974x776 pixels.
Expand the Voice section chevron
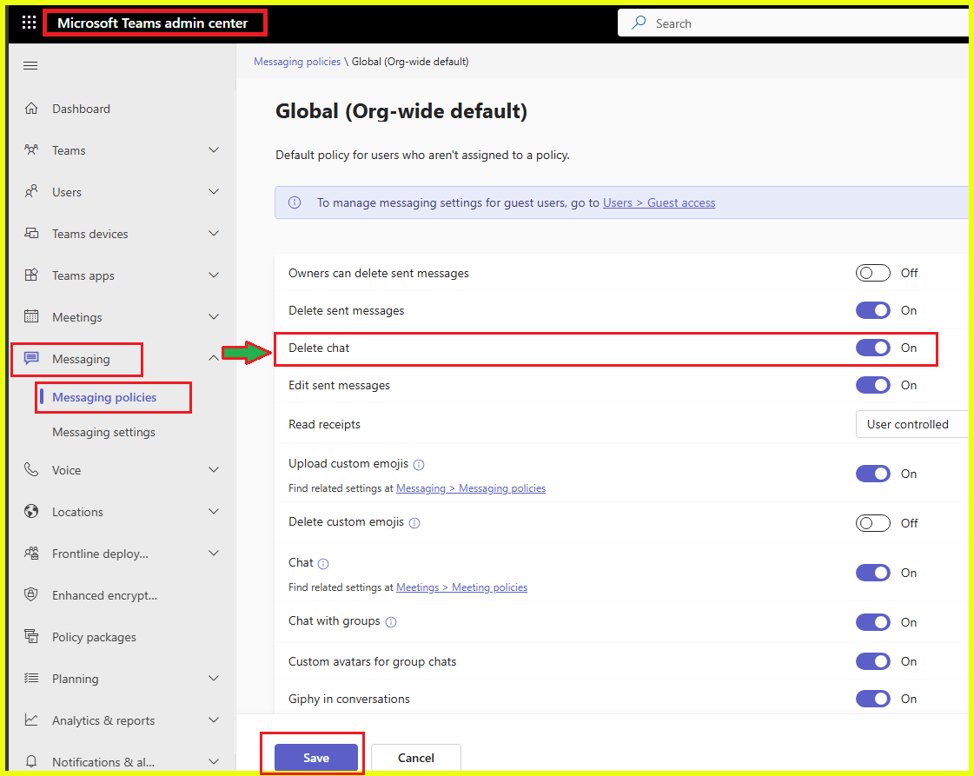[214, 470]
